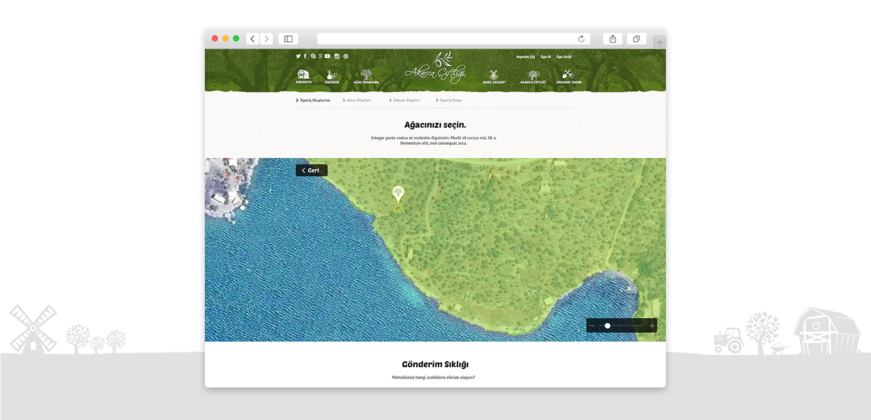This screenshot has height=420, width=871.
Task: Open Ağaç Kiralama tree icon
Action: (x=366, y=76)
